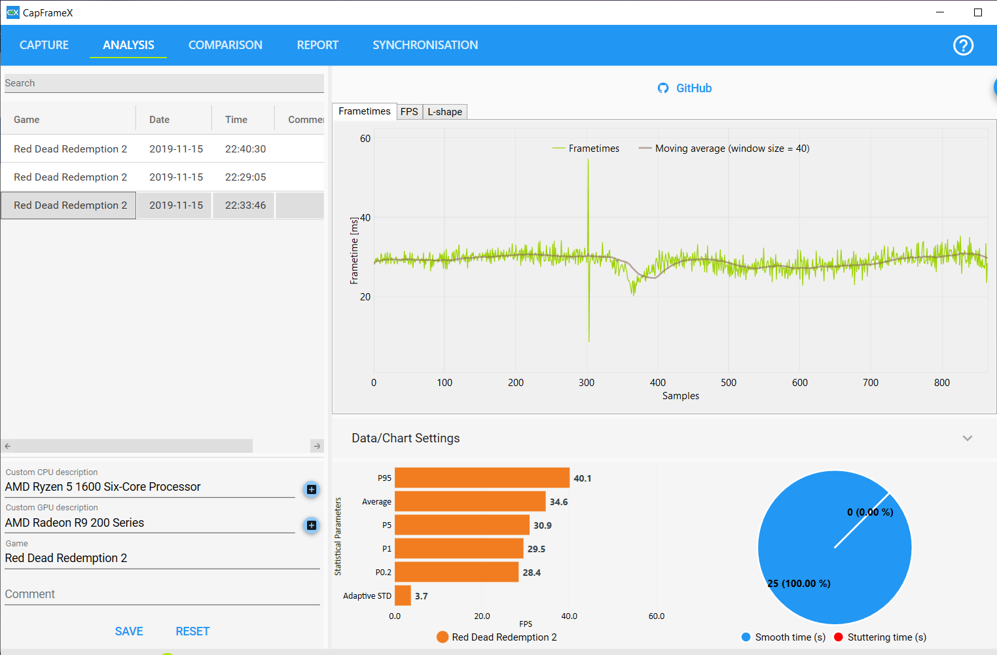Click the Moving average legend entry
This screenshot has height=655, width=997.
[724, 149]
